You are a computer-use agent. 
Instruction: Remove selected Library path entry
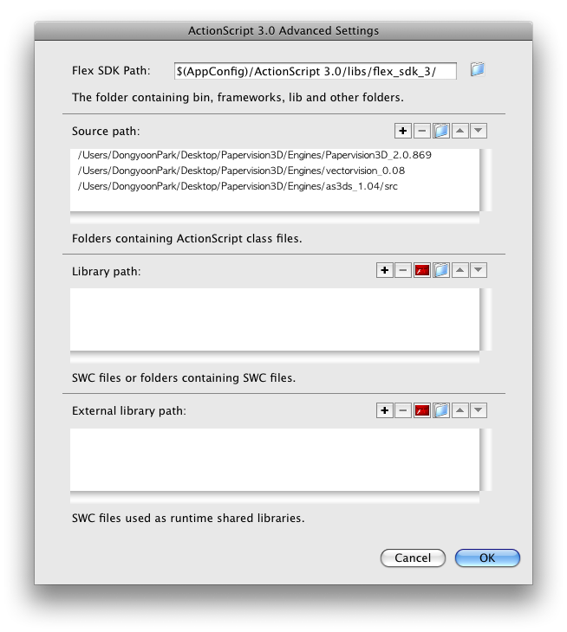(x=403, y=270)
